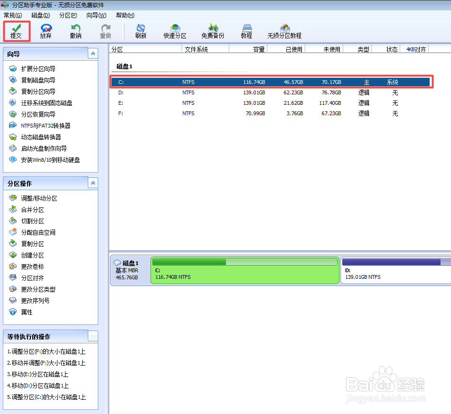The image size is (451, 414).
Task: Click the 分区 column header
Action: 146,49
